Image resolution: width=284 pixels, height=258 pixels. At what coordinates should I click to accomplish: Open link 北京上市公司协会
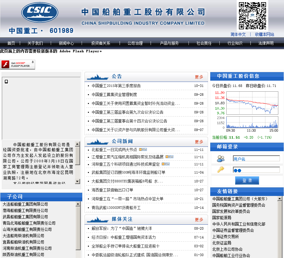click(227, 249)
